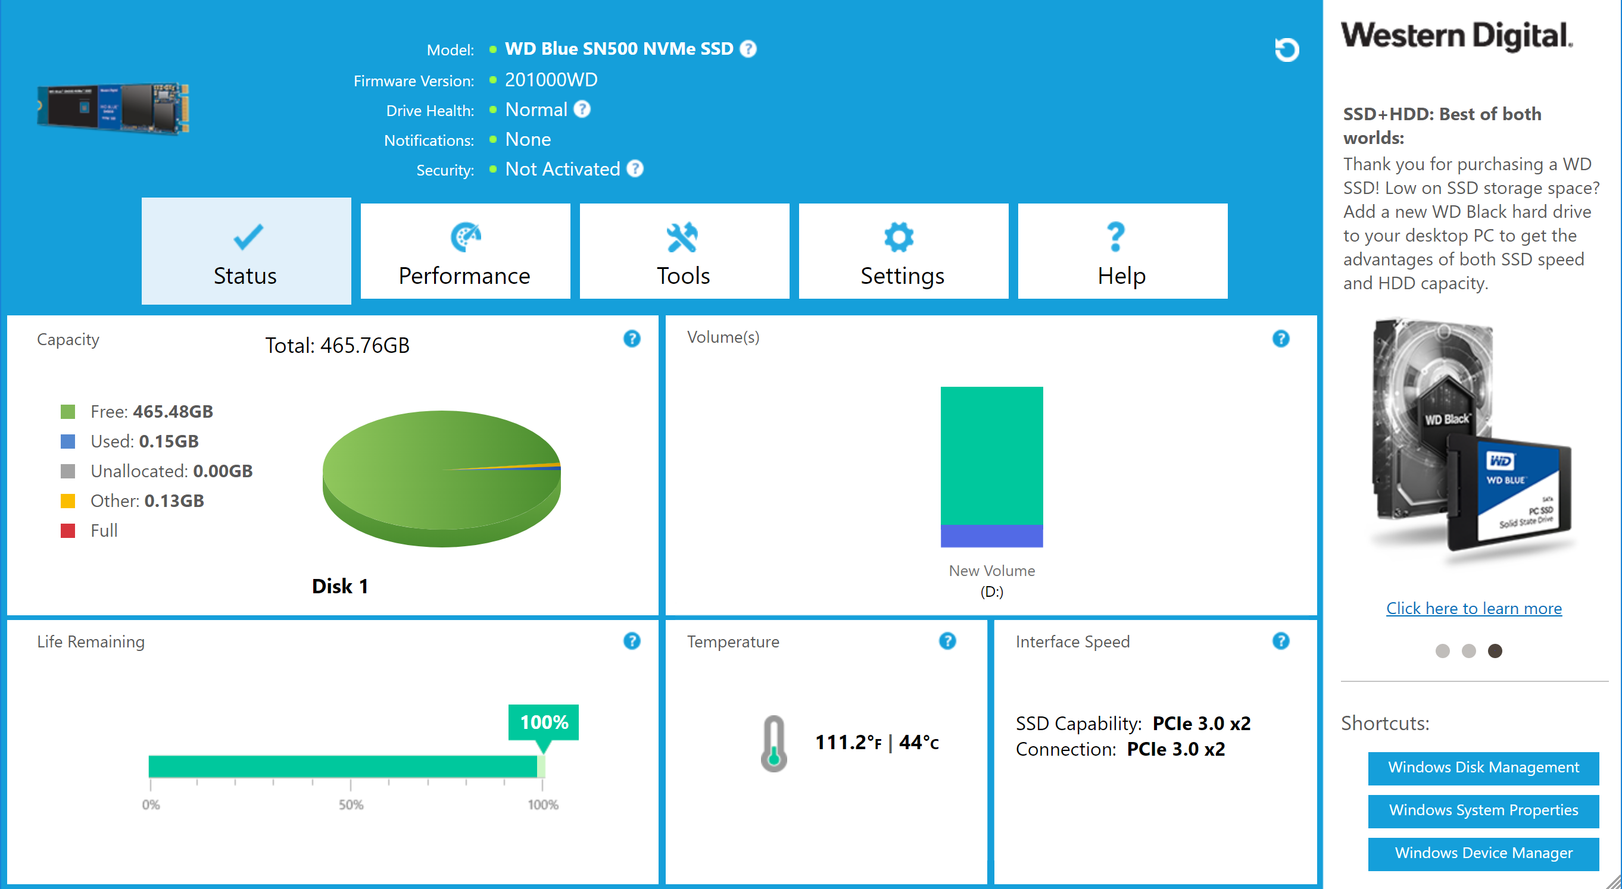Open the Help tab

coord(1122,251)
